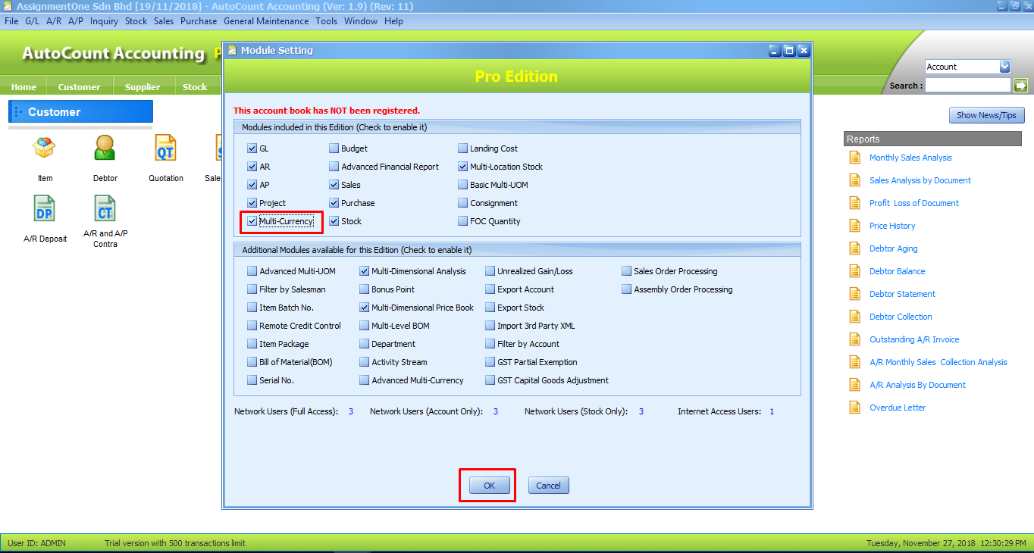Image resolution: width=1034 pixels, height=553 pixels.
Task: Switch to the Home tab
Action: click(x=23, y=87)
